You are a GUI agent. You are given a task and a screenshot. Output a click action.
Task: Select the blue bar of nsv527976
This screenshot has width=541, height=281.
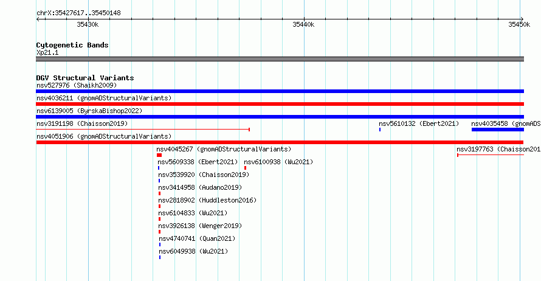(280, 91)
